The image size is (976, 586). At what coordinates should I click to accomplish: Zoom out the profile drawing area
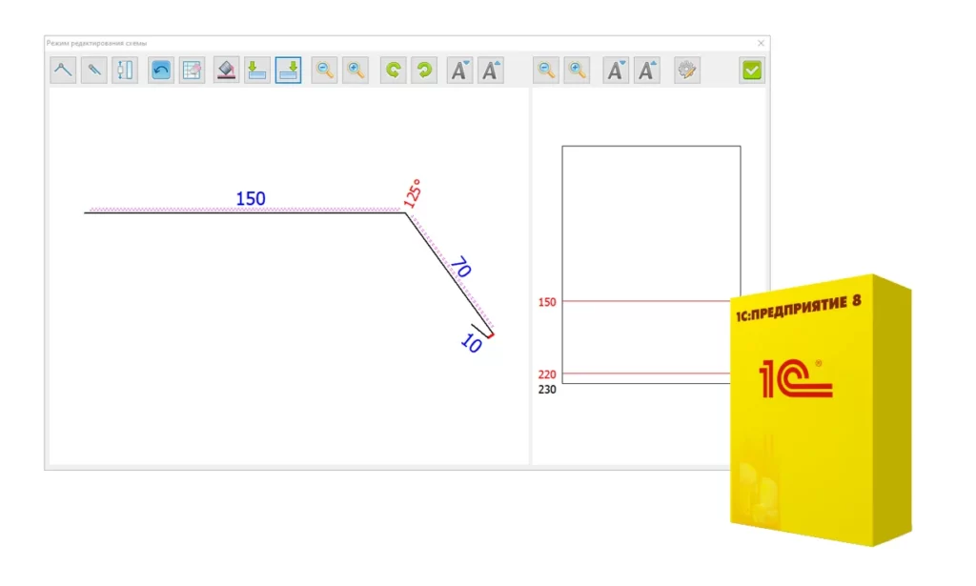(x=324, y=70)
